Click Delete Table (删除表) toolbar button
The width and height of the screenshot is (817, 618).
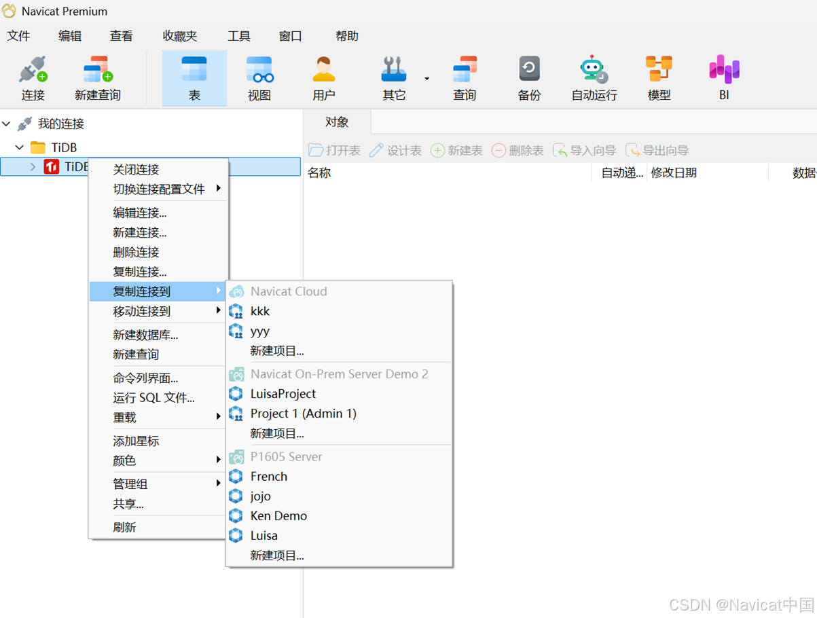(x=518, y=150)
